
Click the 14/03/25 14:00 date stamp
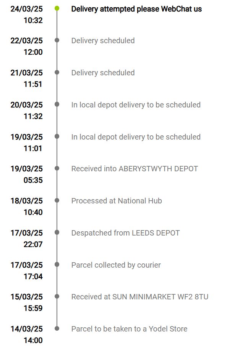point(27,335)
